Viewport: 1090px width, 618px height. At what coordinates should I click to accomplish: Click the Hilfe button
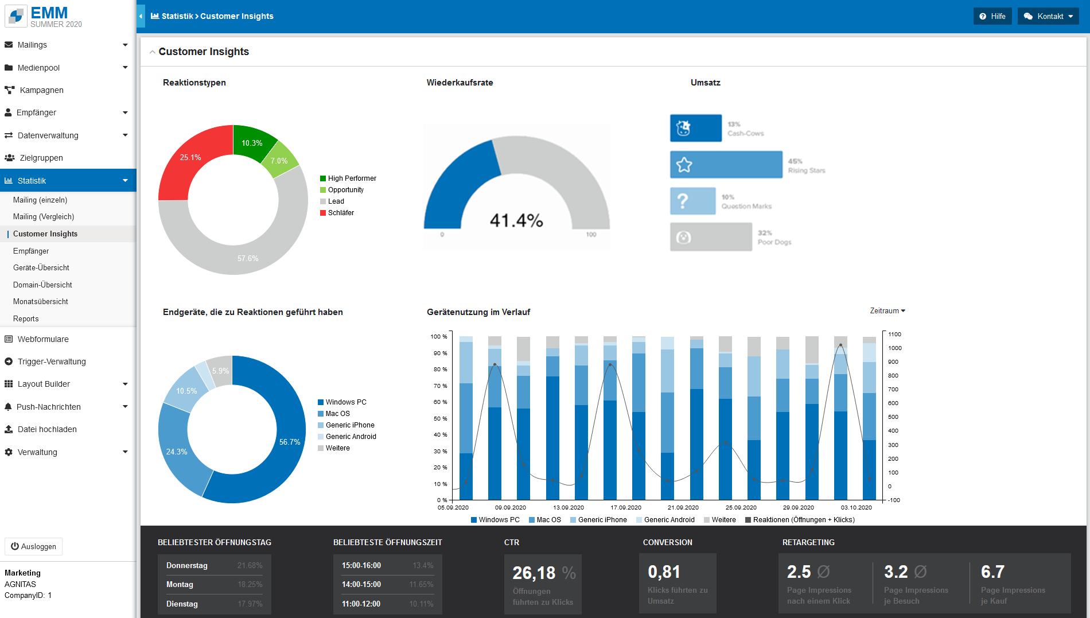coord(992,16)
